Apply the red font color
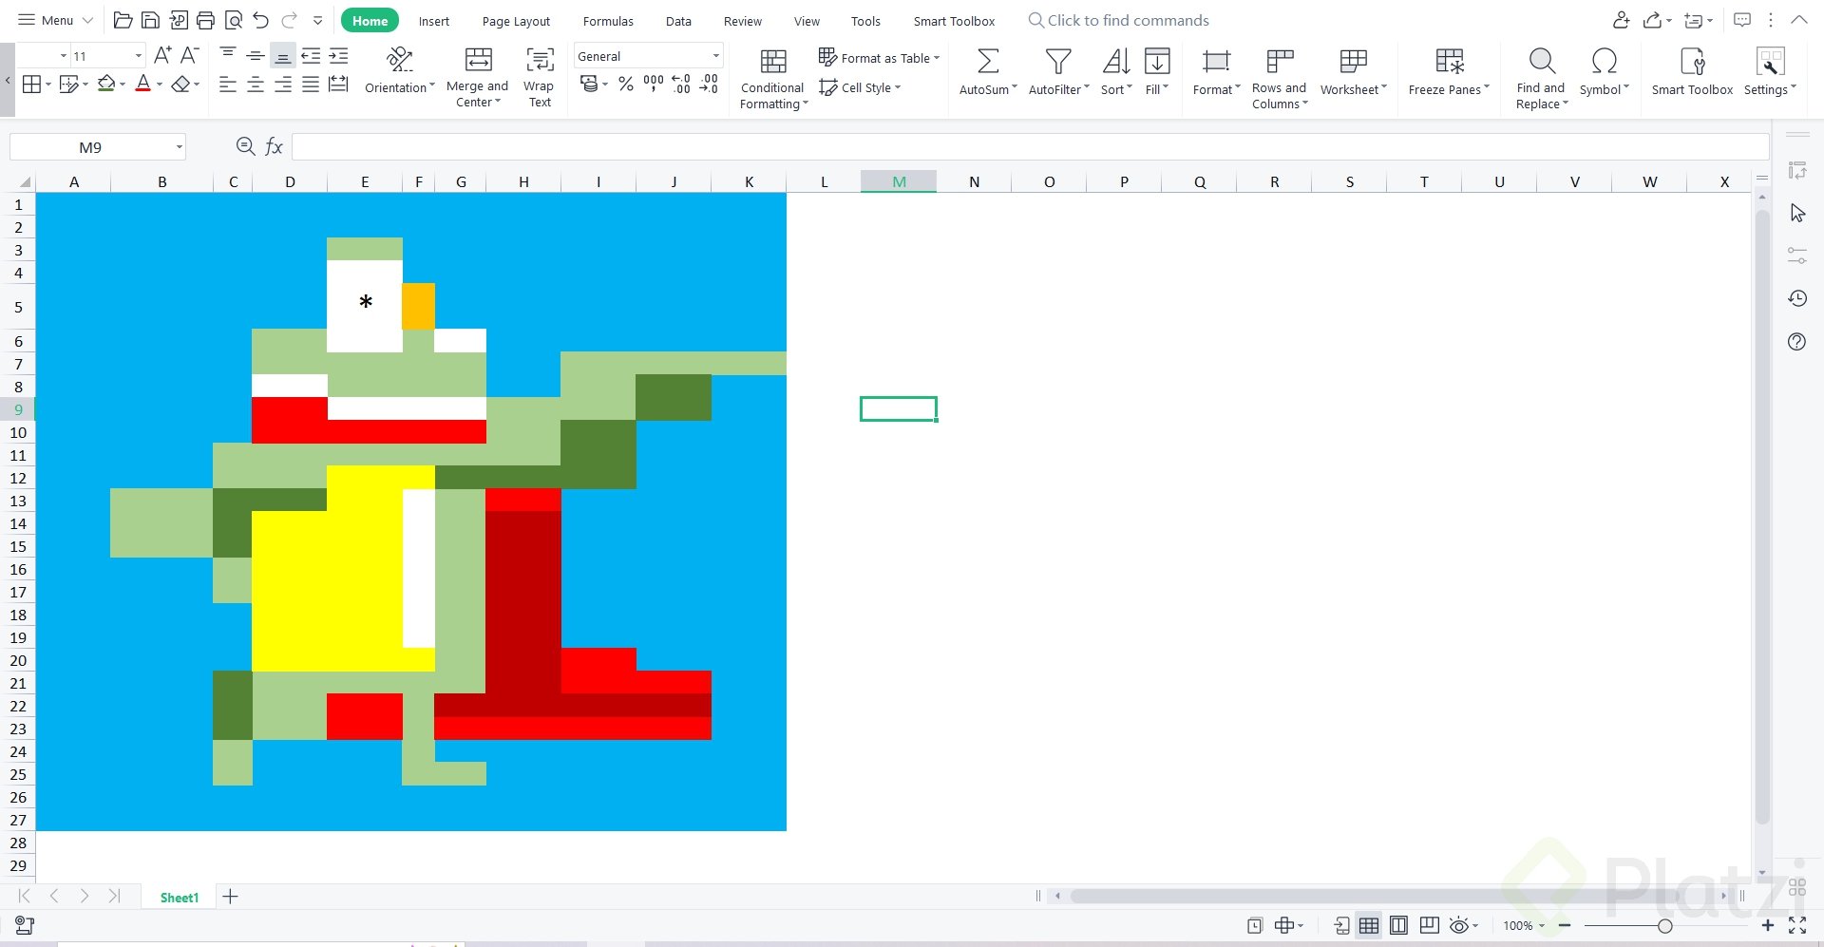1824x947 pixels. click(142, 84)
